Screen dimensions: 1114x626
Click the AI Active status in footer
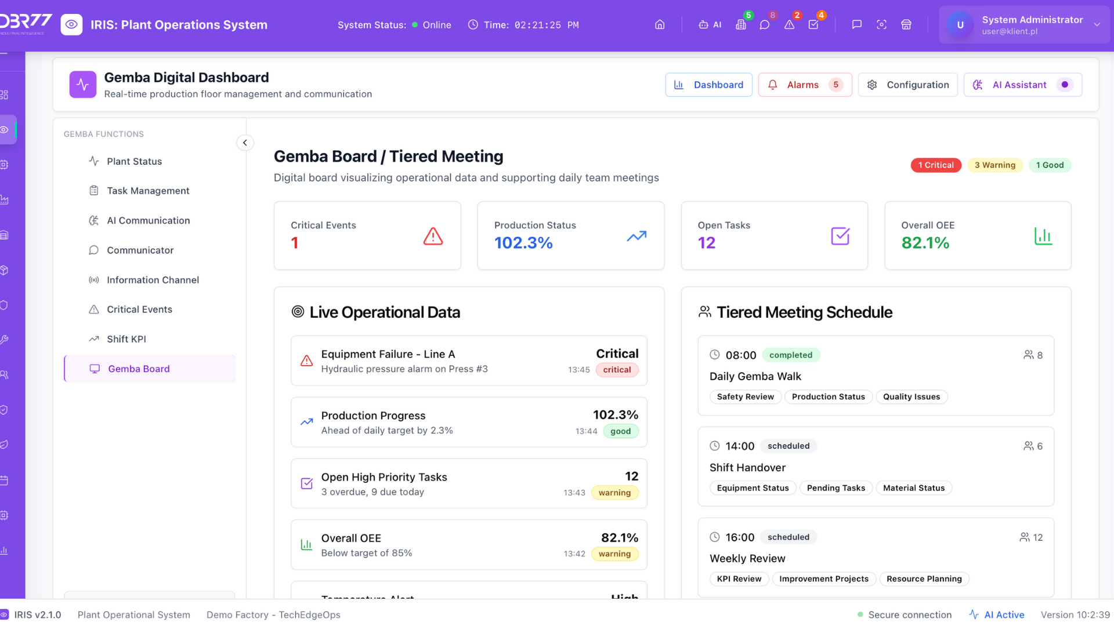[x=997, y=614]
